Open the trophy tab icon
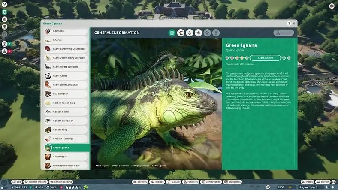 coord(216,33)
